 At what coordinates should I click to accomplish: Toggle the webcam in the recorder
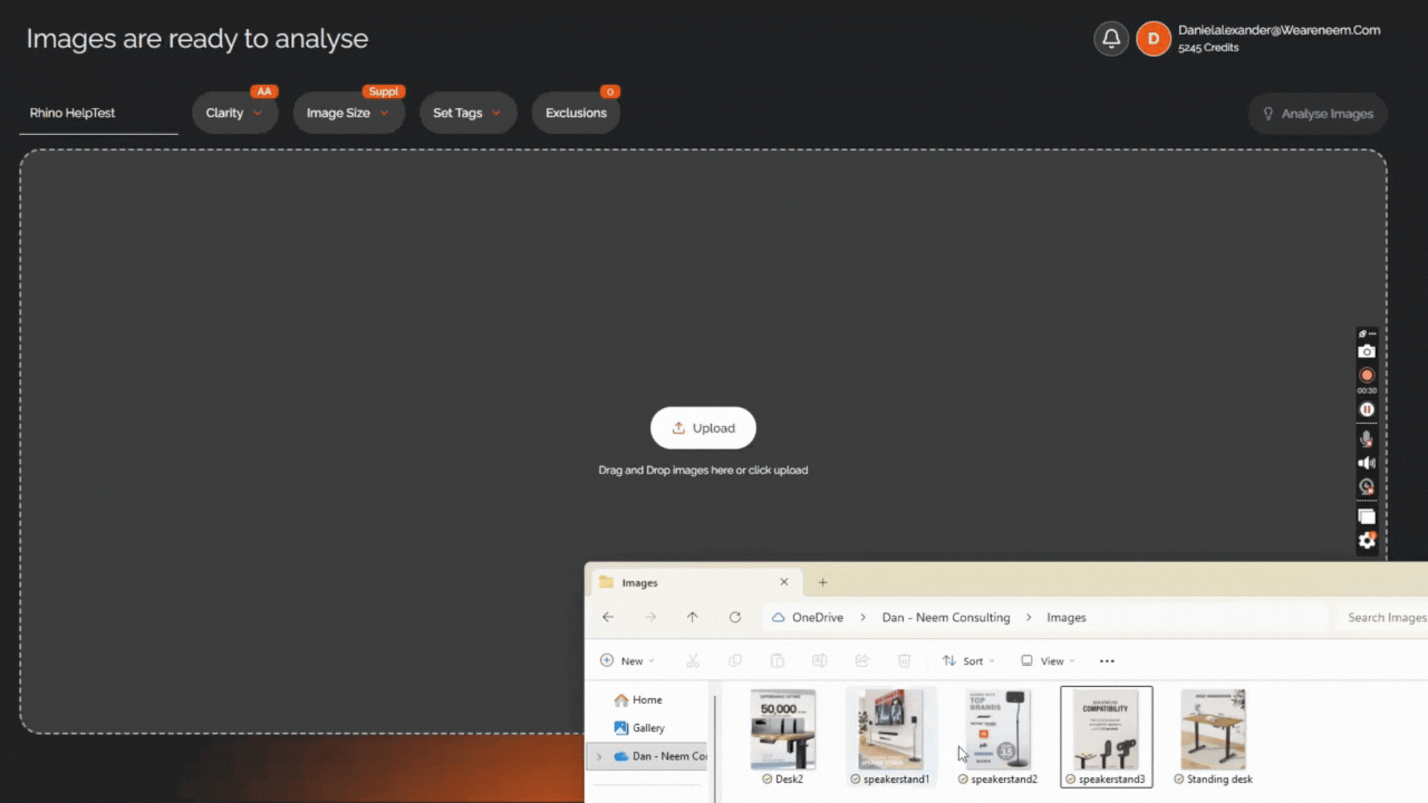[1366, 487]
